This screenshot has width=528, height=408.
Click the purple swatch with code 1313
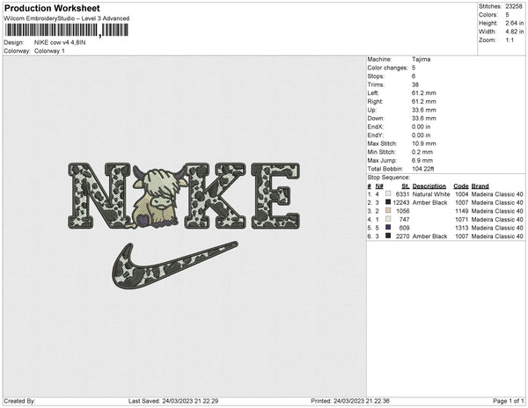point(388,228)
